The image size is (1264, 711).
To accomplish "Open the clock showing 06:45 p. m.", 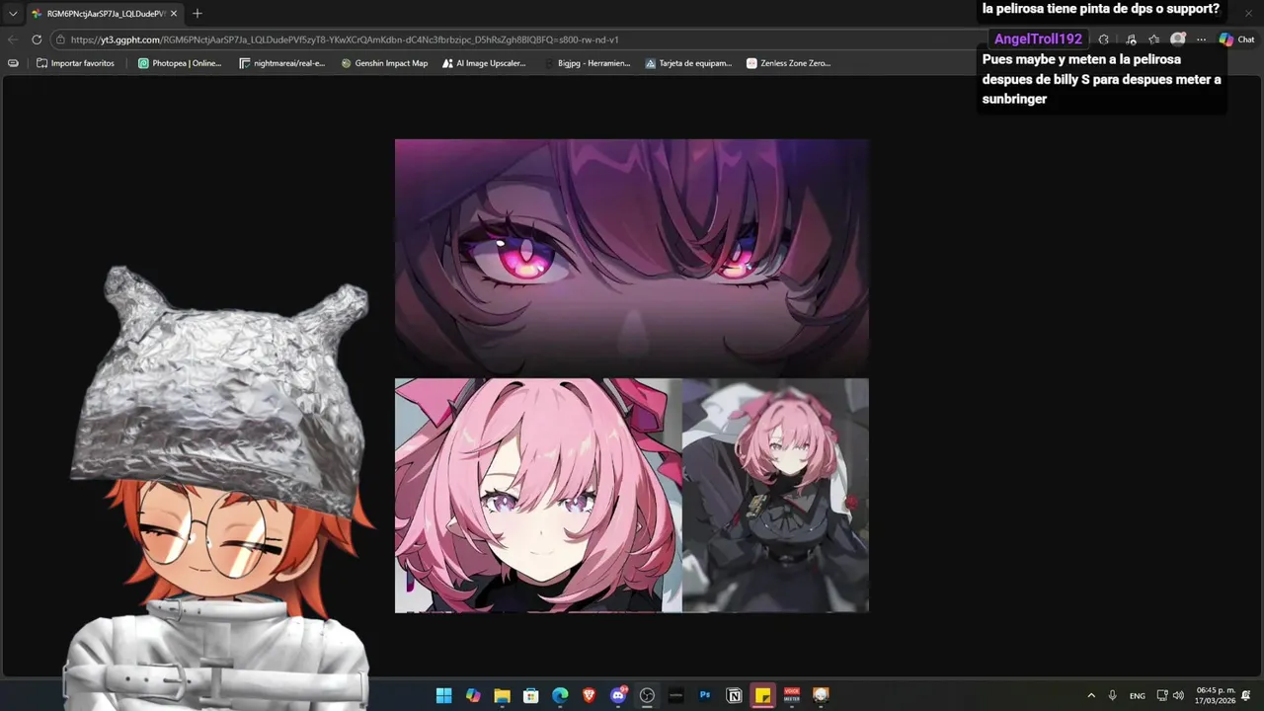I will 1216,695.
